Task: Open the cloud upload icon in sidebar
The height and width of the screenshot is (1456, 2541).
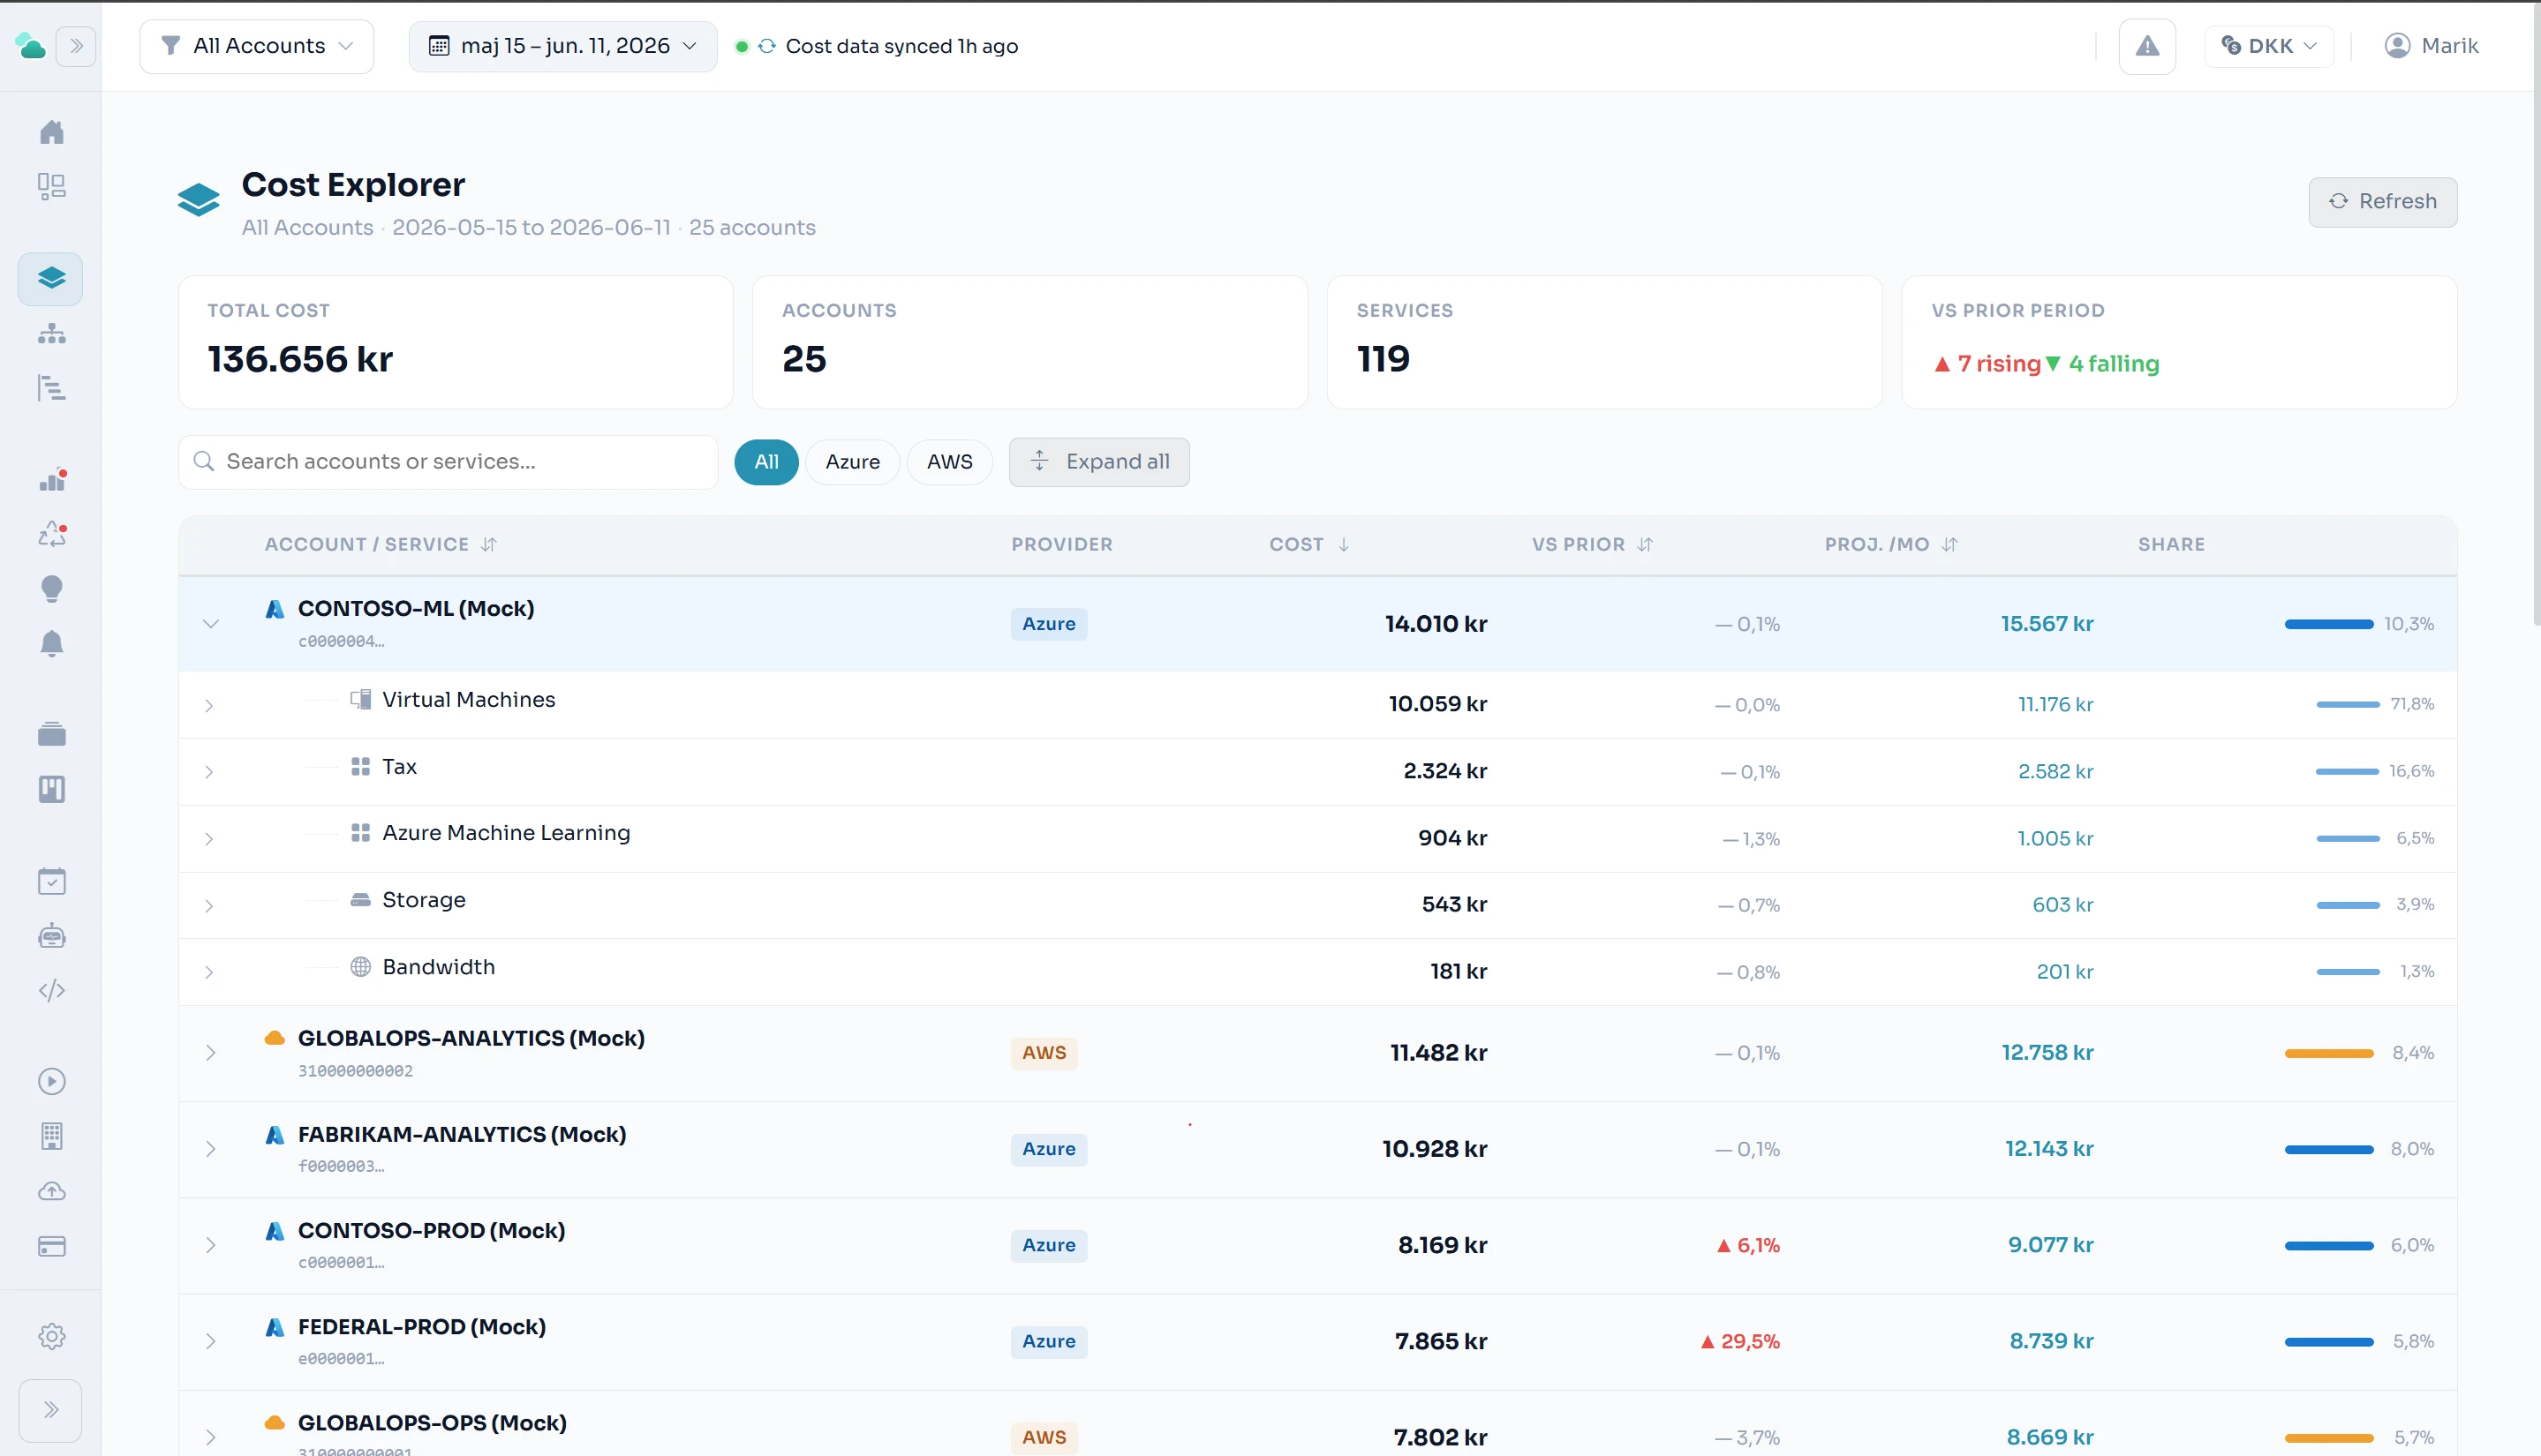Action: pyautogui.click(x=51, y=1191)
